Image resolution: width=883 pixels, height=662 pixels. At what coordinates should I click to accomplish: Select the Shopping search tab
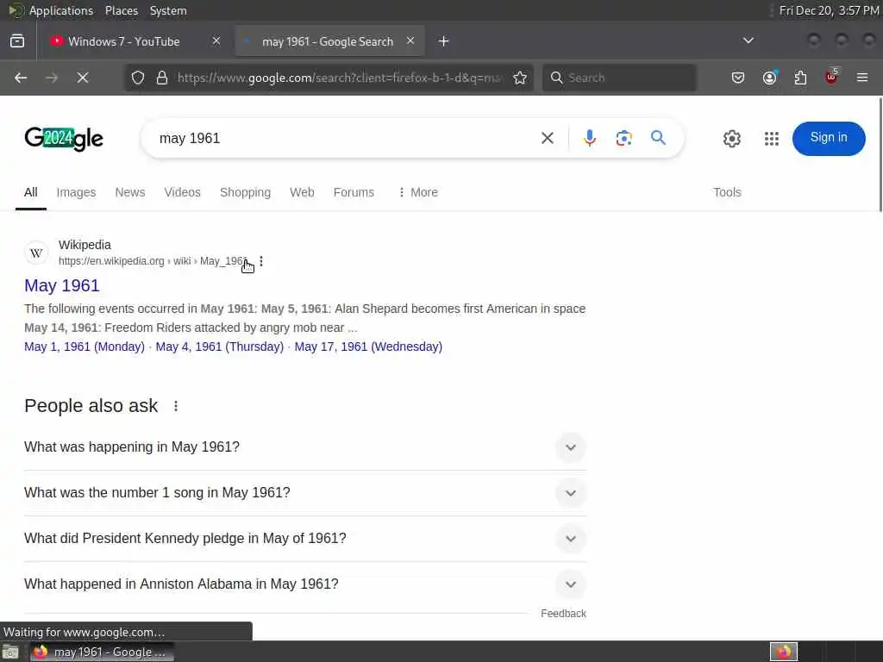tap(245, 192)
